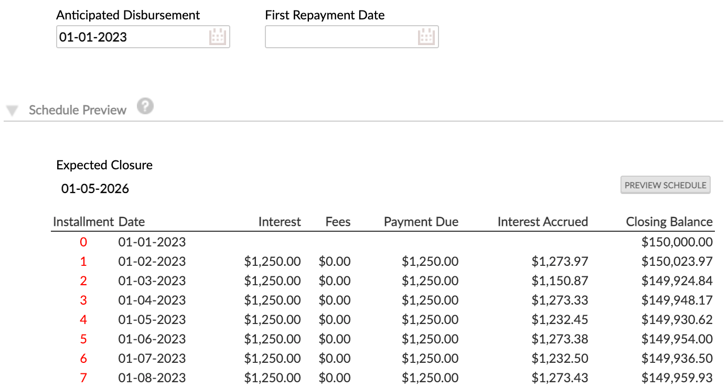Open calendar picker for Anticipated Disbursement
The image size is (728, 388).
(x=217, y=37)
